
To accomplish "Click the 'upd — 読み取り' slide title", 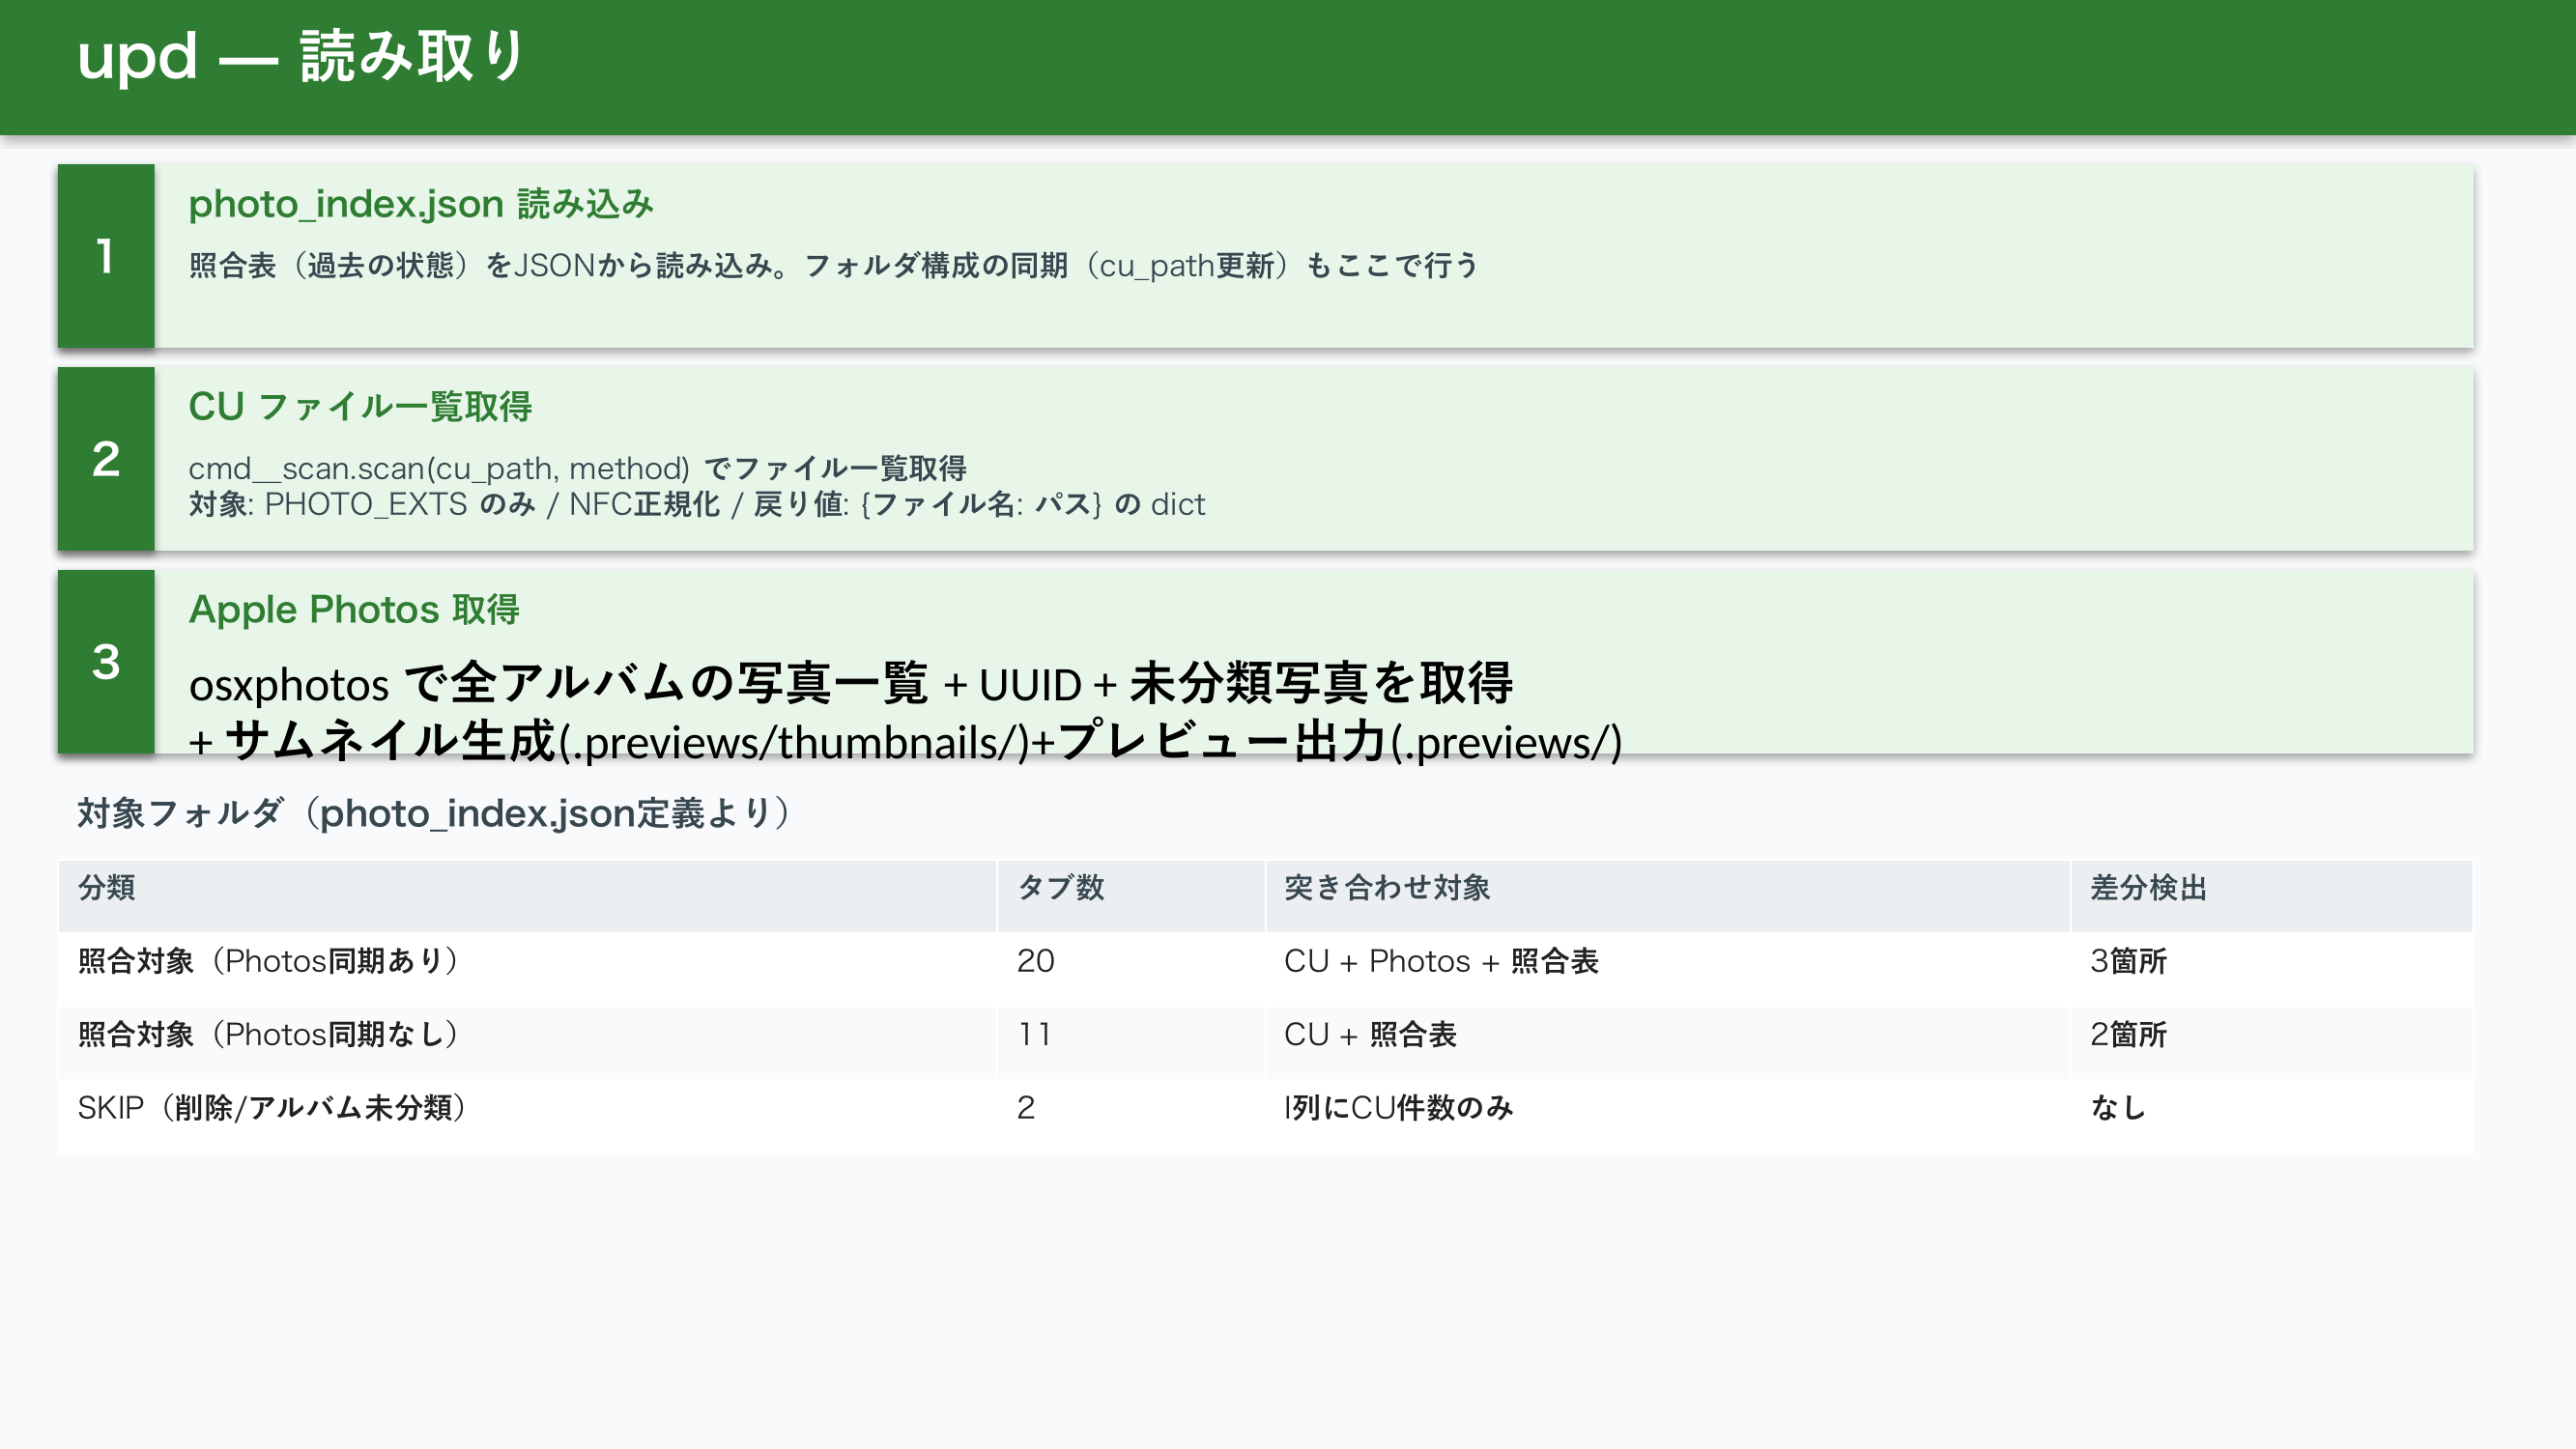I will click(x=300, y=57).
